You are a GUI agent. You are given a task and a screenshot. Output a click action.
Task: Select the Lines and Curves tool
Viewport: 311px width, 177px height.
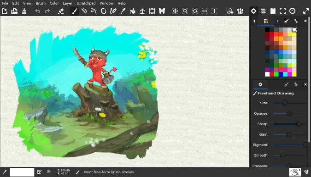[x=84, y=11]
